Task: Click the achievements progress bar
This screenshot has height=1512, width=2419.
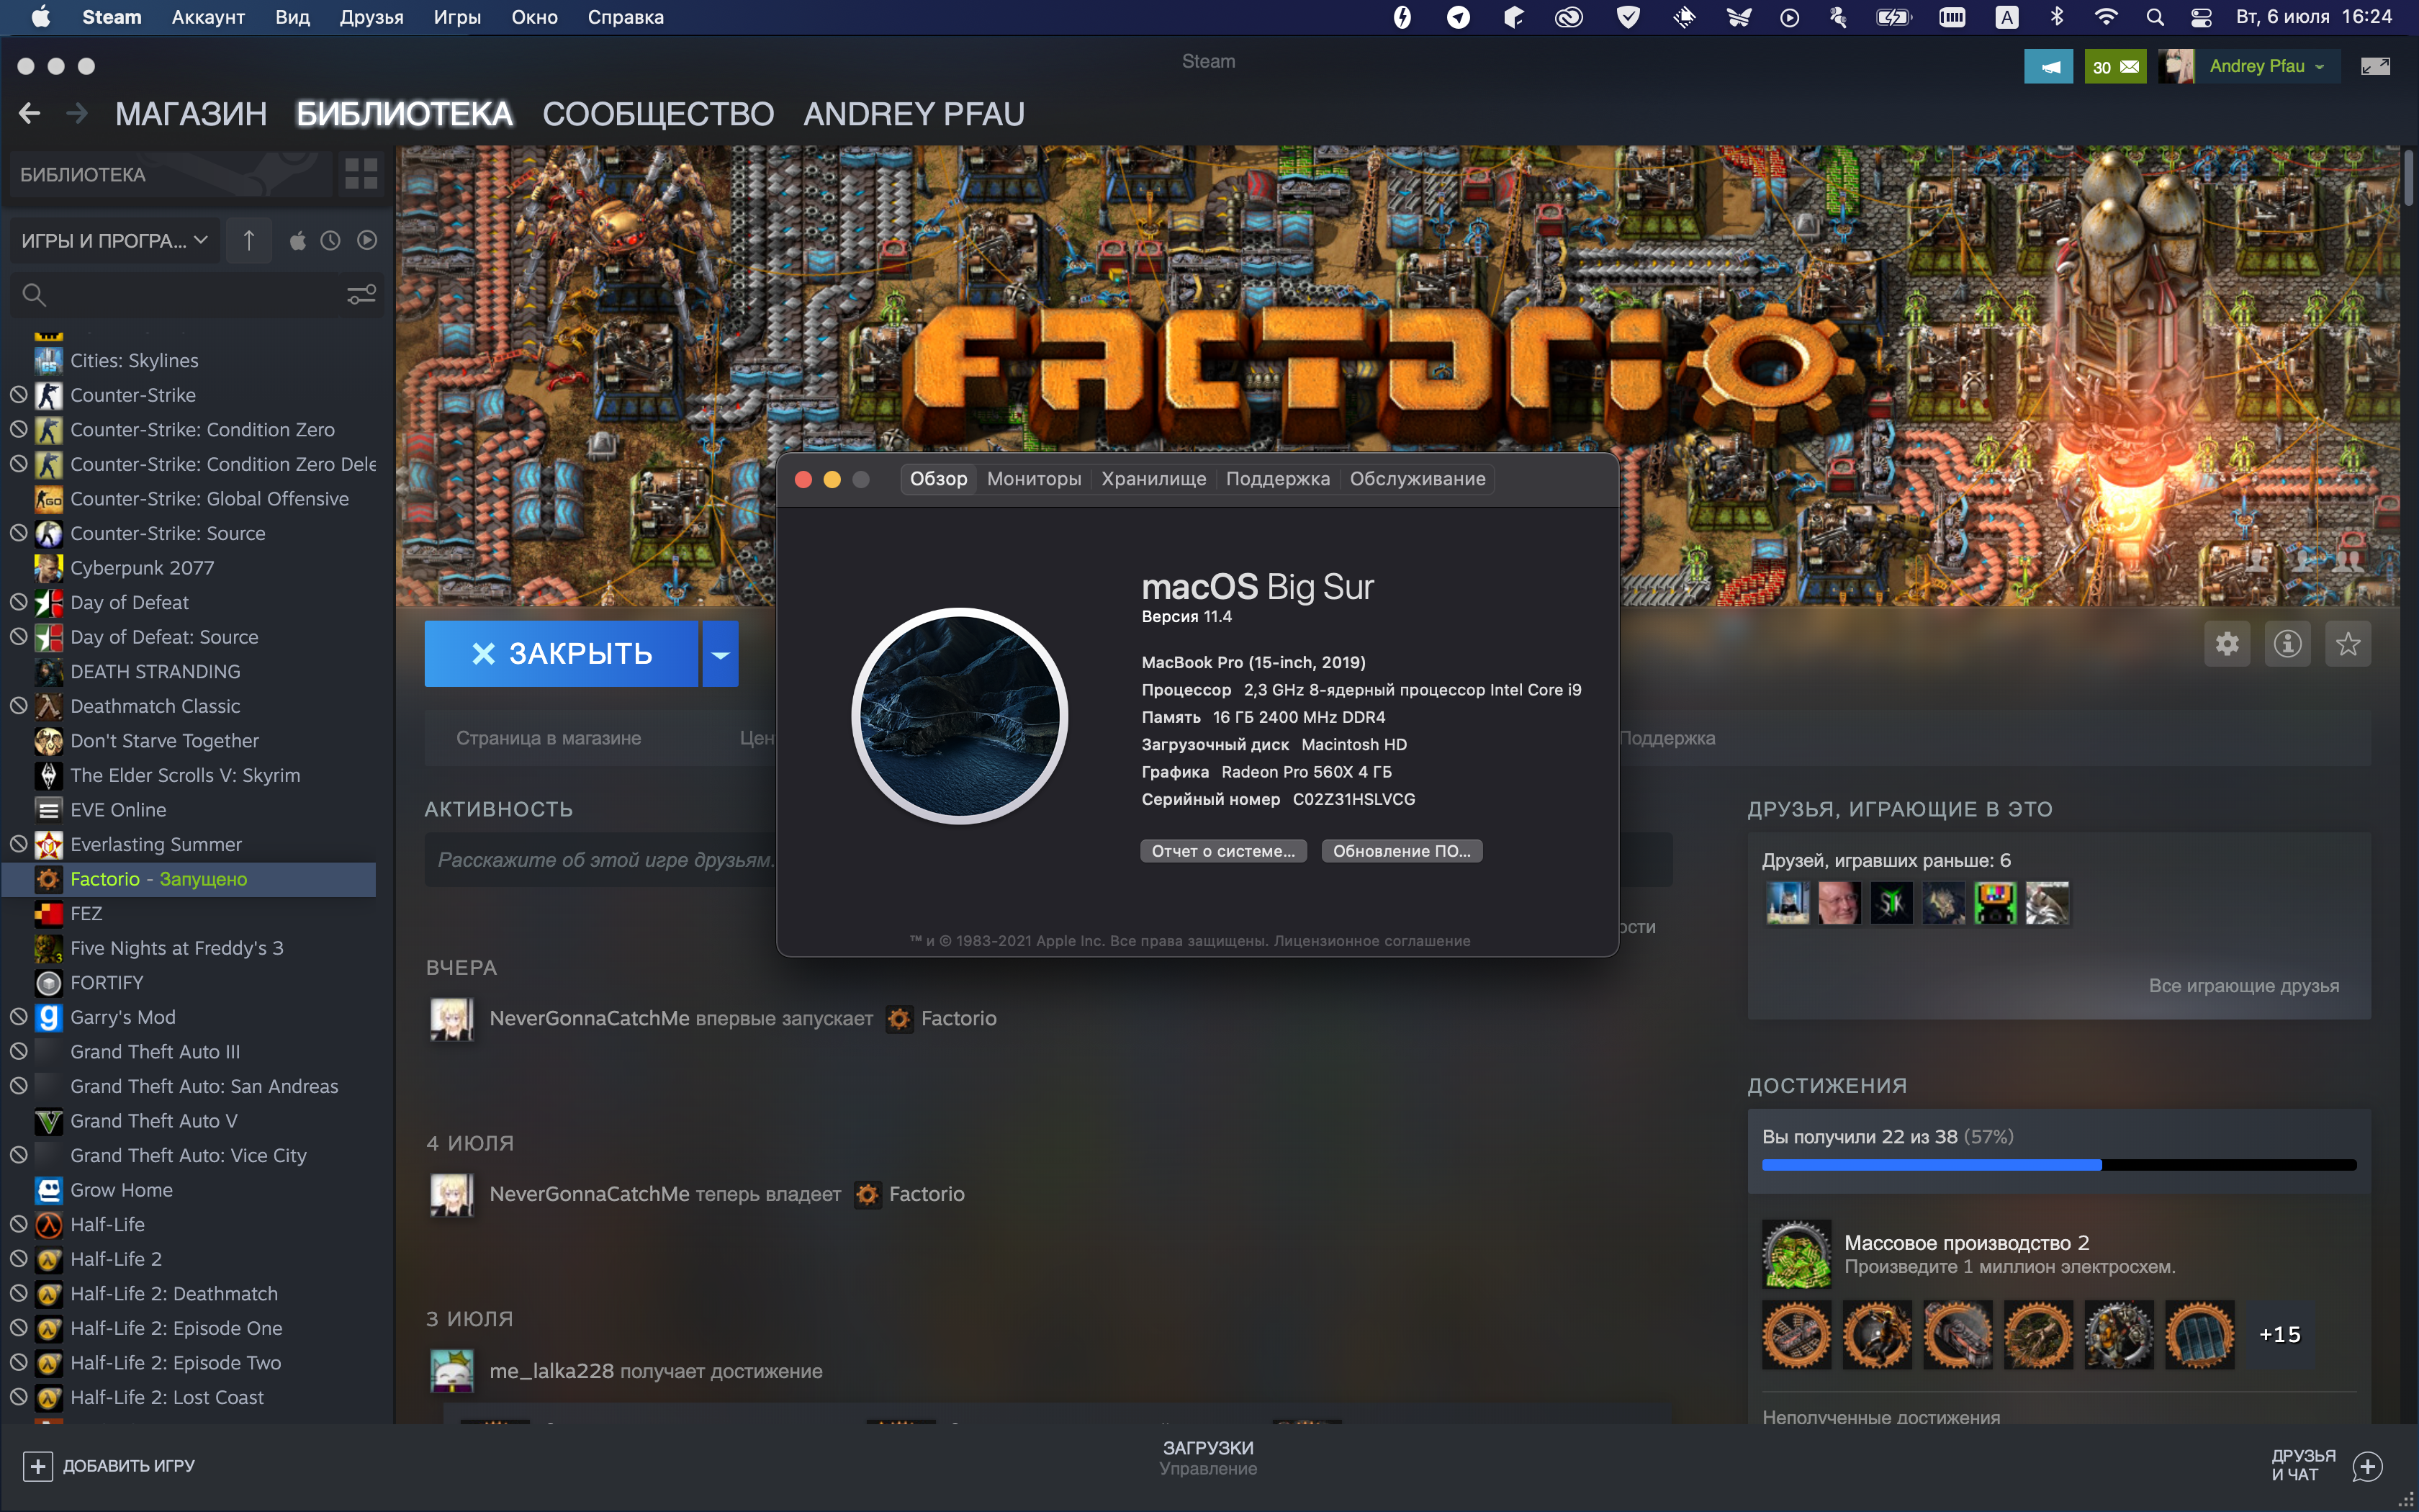Action: [x=2059, y=1165]
